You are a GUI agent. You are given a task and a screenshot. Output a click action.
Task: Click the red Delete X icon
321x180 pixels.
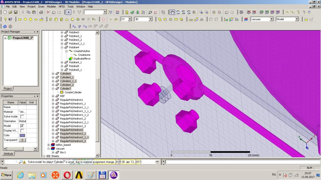(48, 12)
